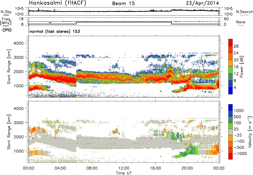Click the '10^5' tick left of the noise panel
The width and height of the screenshot is (253, 175).
[x=19, y=9]
